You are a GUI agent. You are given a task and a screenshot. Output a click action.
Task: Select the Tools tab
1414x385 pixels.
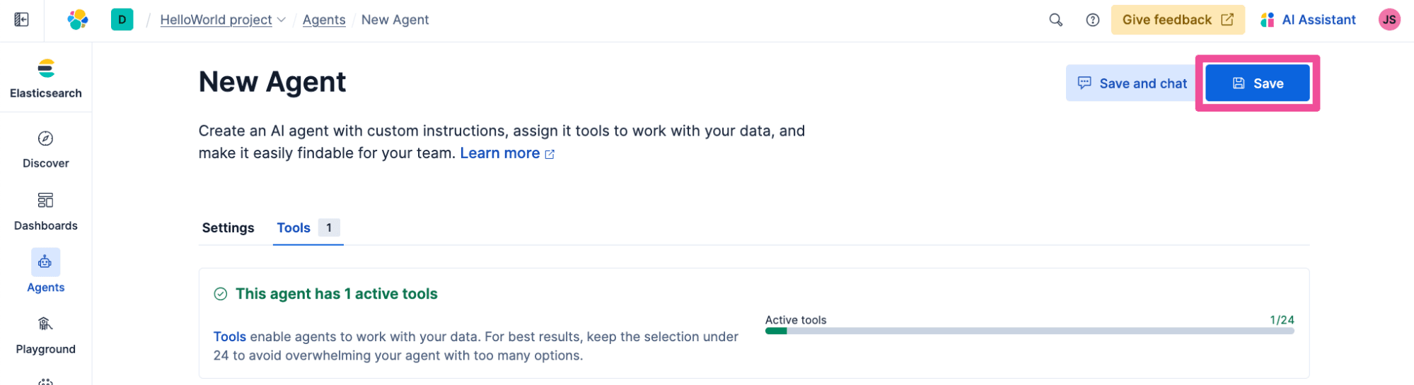pyautogui.click(x=294, y=227)
